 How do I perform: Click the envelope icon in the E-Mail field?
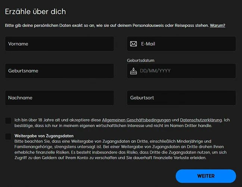133,44
